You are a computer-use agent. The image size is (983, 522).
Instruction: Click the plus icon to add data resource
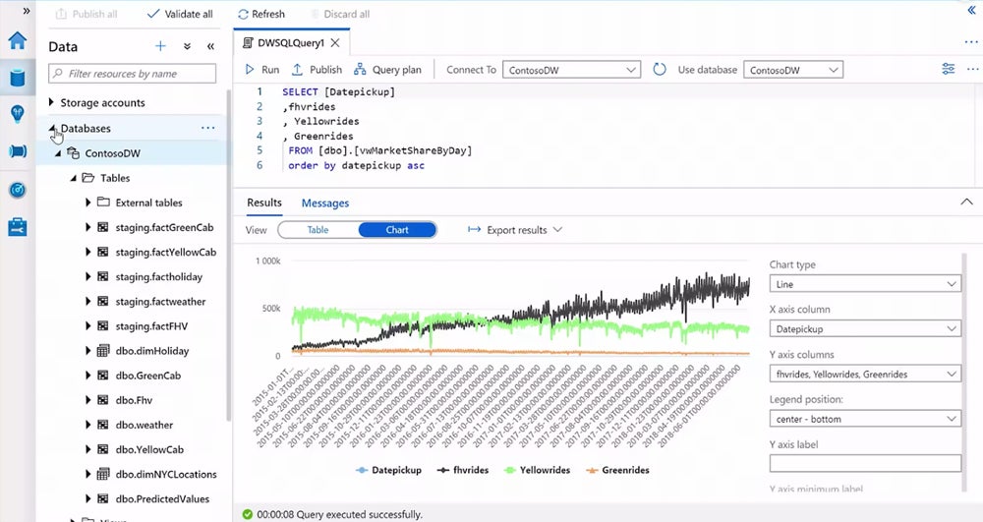coord(160,46)
